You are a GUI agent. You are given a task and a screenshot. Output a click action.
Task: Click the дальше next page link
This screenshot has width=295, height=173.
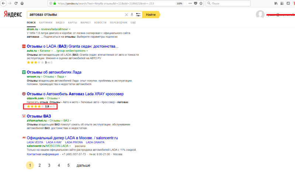[83, 165]
